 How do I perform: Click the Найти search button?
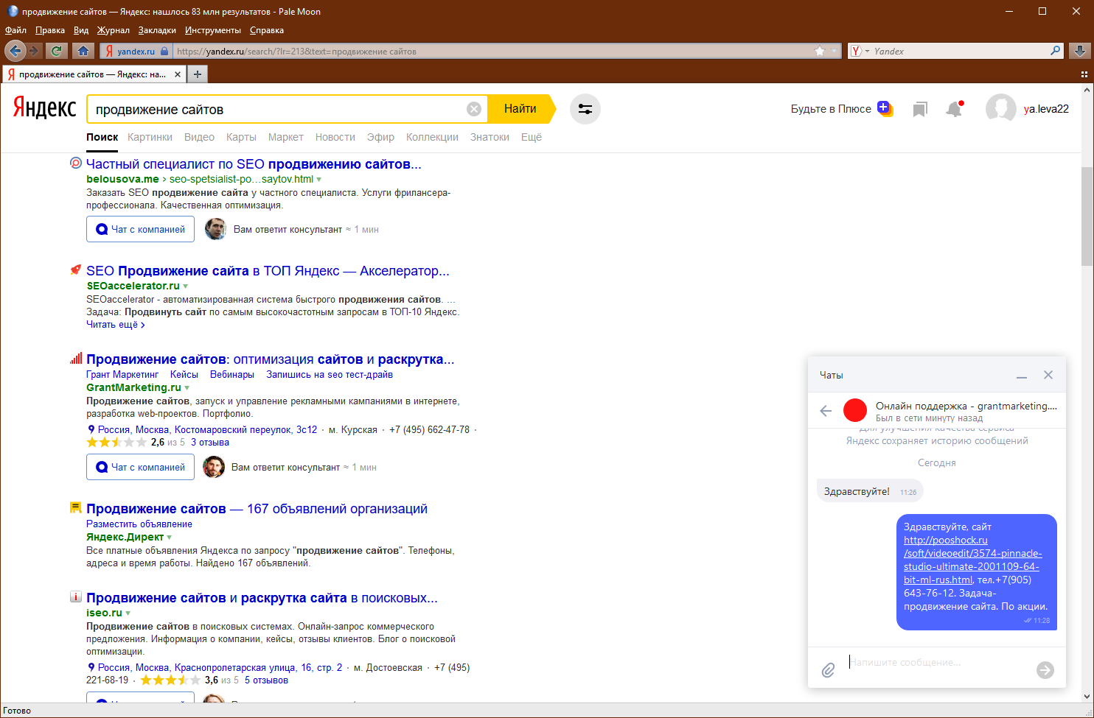point(522,109)
